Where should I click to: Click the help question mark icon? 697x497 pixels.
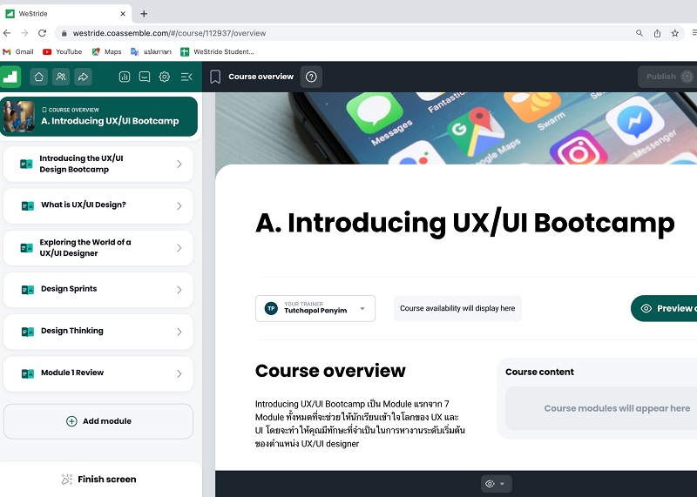click(x=311, y=77)
